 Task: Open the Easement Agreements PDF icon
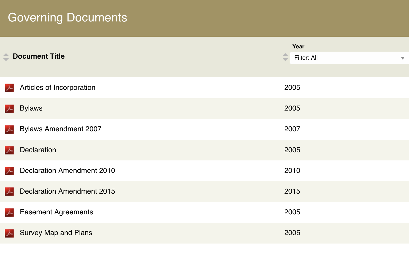coord(9,212)
